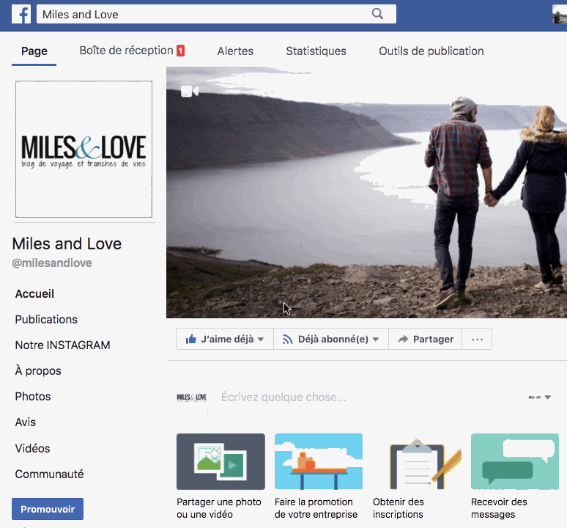Open Notre INSTAGRAM in sidebar

pos(62,345)
